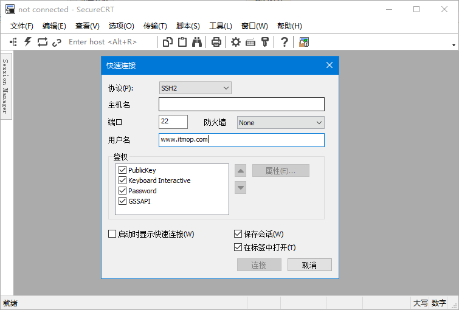Screen dimensions: 459x310
Task: Uncheck the 在标签中打开 checkbox
Action: pyautogui.click(x=238, y=247)
